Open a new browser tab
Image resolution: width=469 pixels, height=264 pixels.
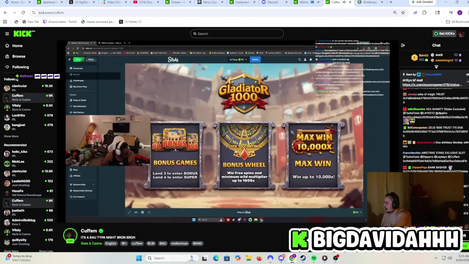coord(391,2)
